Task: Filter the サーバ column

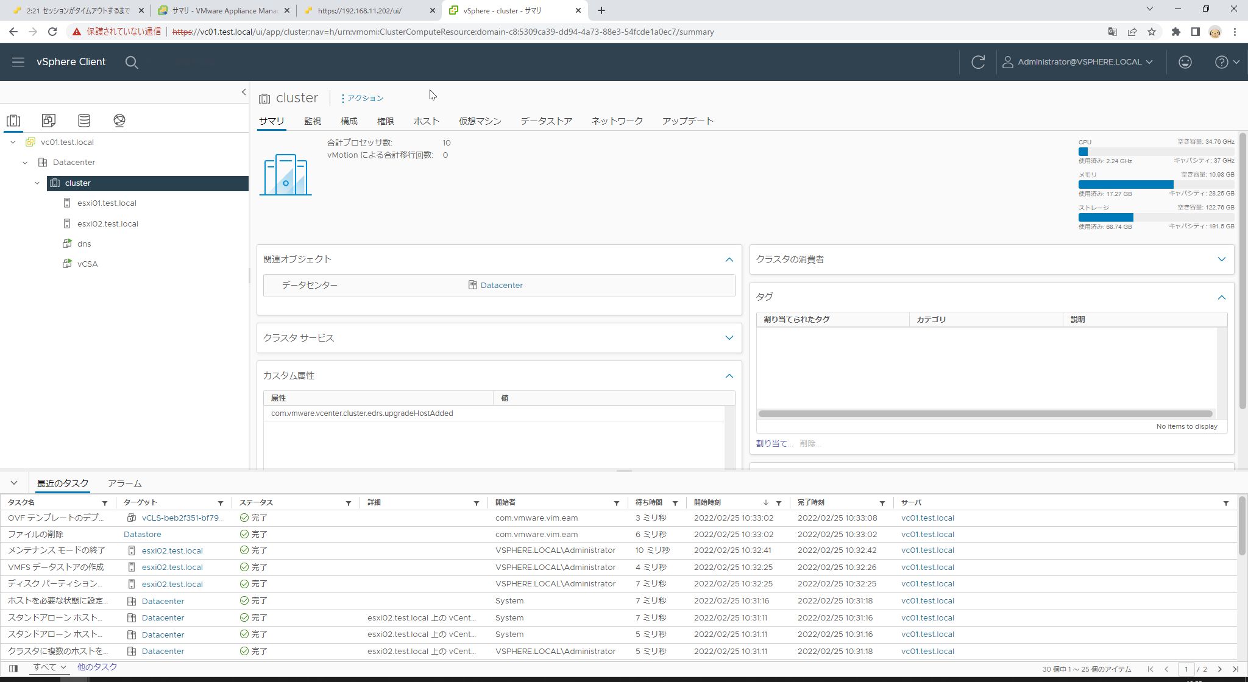Action: click(x=1226, y=504)
